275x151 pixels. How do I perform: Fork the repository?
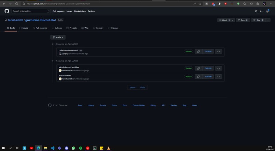(243, 20)
